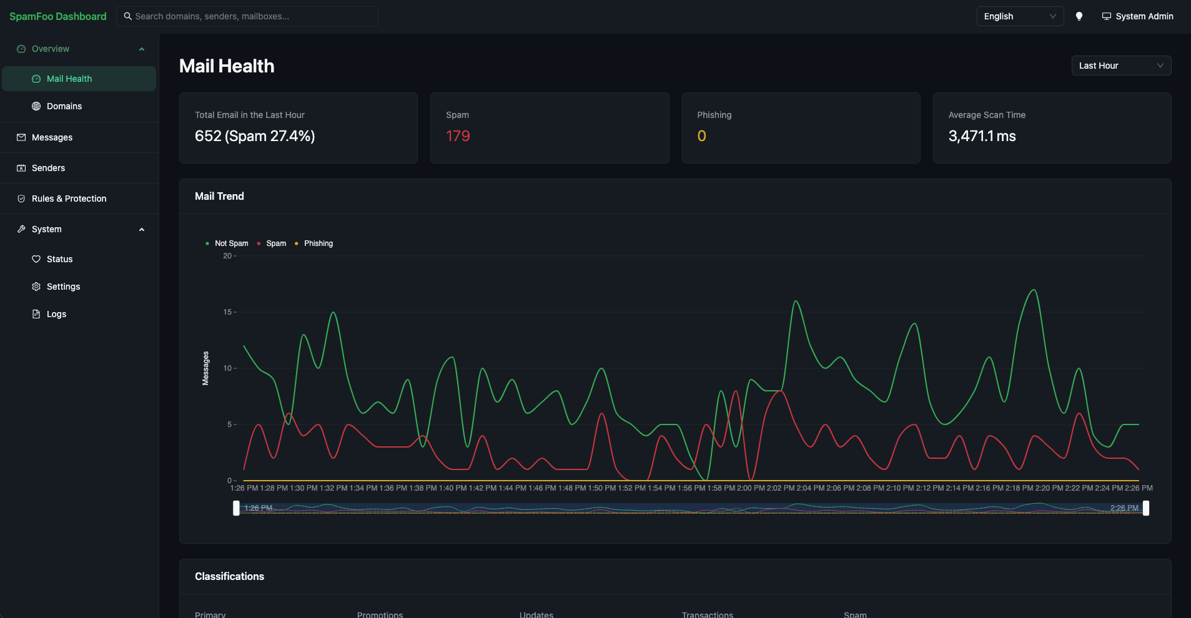Click the search domains input field

(247, 16)
